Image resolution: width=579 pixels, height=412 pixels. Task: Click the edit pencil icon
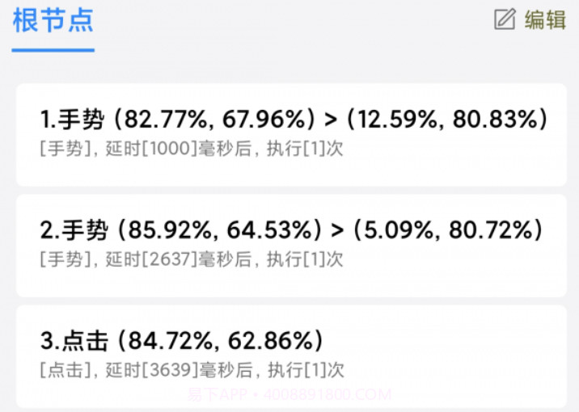(x=505, y=19)
